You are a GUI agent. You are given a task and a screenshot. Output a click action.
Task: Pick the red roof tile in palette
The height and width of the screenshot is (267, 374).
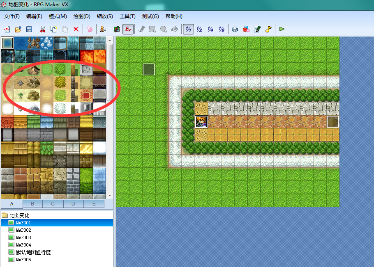7,122
